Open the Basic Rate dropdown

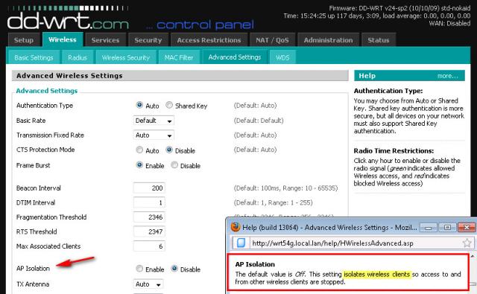click(154, 121)
